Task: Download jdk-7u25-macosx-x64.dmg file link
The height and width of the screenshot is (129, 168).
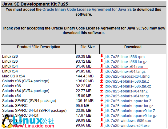Action: tap(127, 76)
